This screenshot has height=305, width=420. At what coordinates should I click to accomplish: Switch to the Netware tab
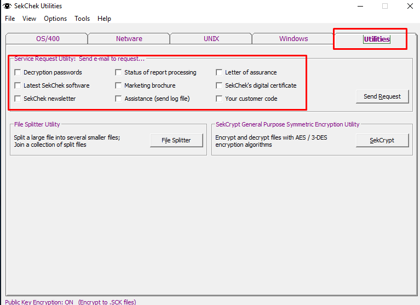click(129, 38)
